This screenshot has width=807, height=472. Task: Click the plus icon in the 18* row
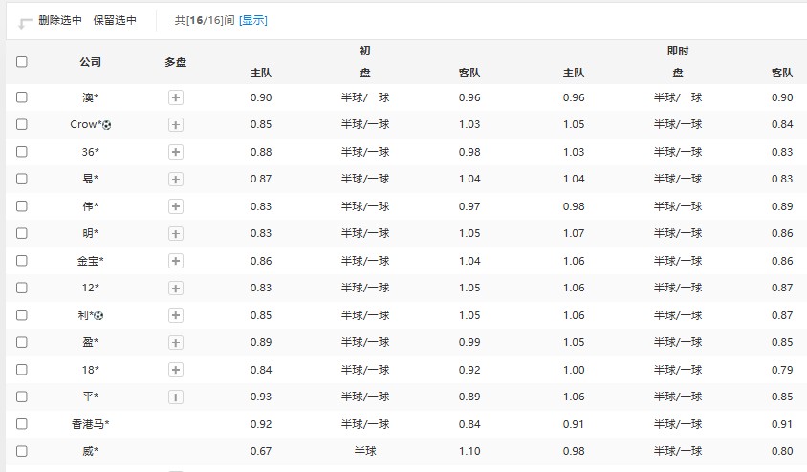pyautogui.click(x=176, y=370)
